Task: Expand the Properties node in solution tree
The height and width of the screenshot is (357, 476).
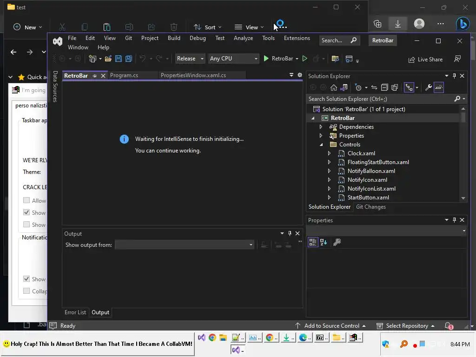Action: pos(321,136)
